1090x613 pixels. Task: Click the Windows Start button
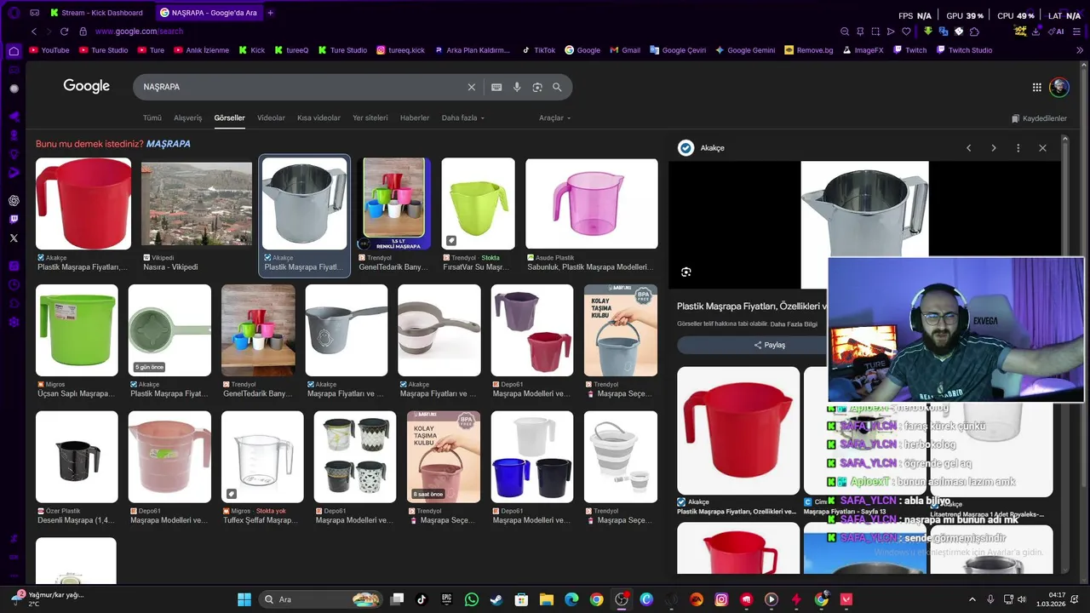point(244,599)
